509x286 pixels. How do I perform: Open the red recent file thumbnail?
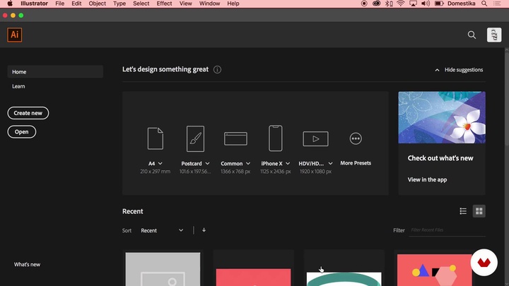[x=253, y=276]
